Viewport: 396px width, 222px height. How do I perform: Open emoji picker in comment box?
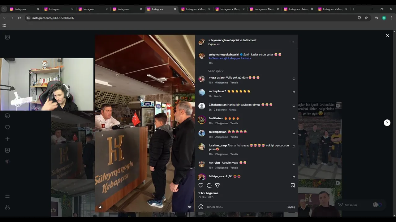201,207
